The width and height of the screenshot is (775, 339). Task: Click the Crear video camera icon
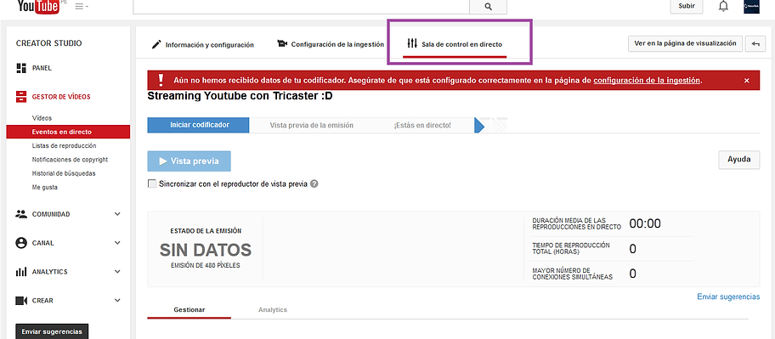coord(20,301)
